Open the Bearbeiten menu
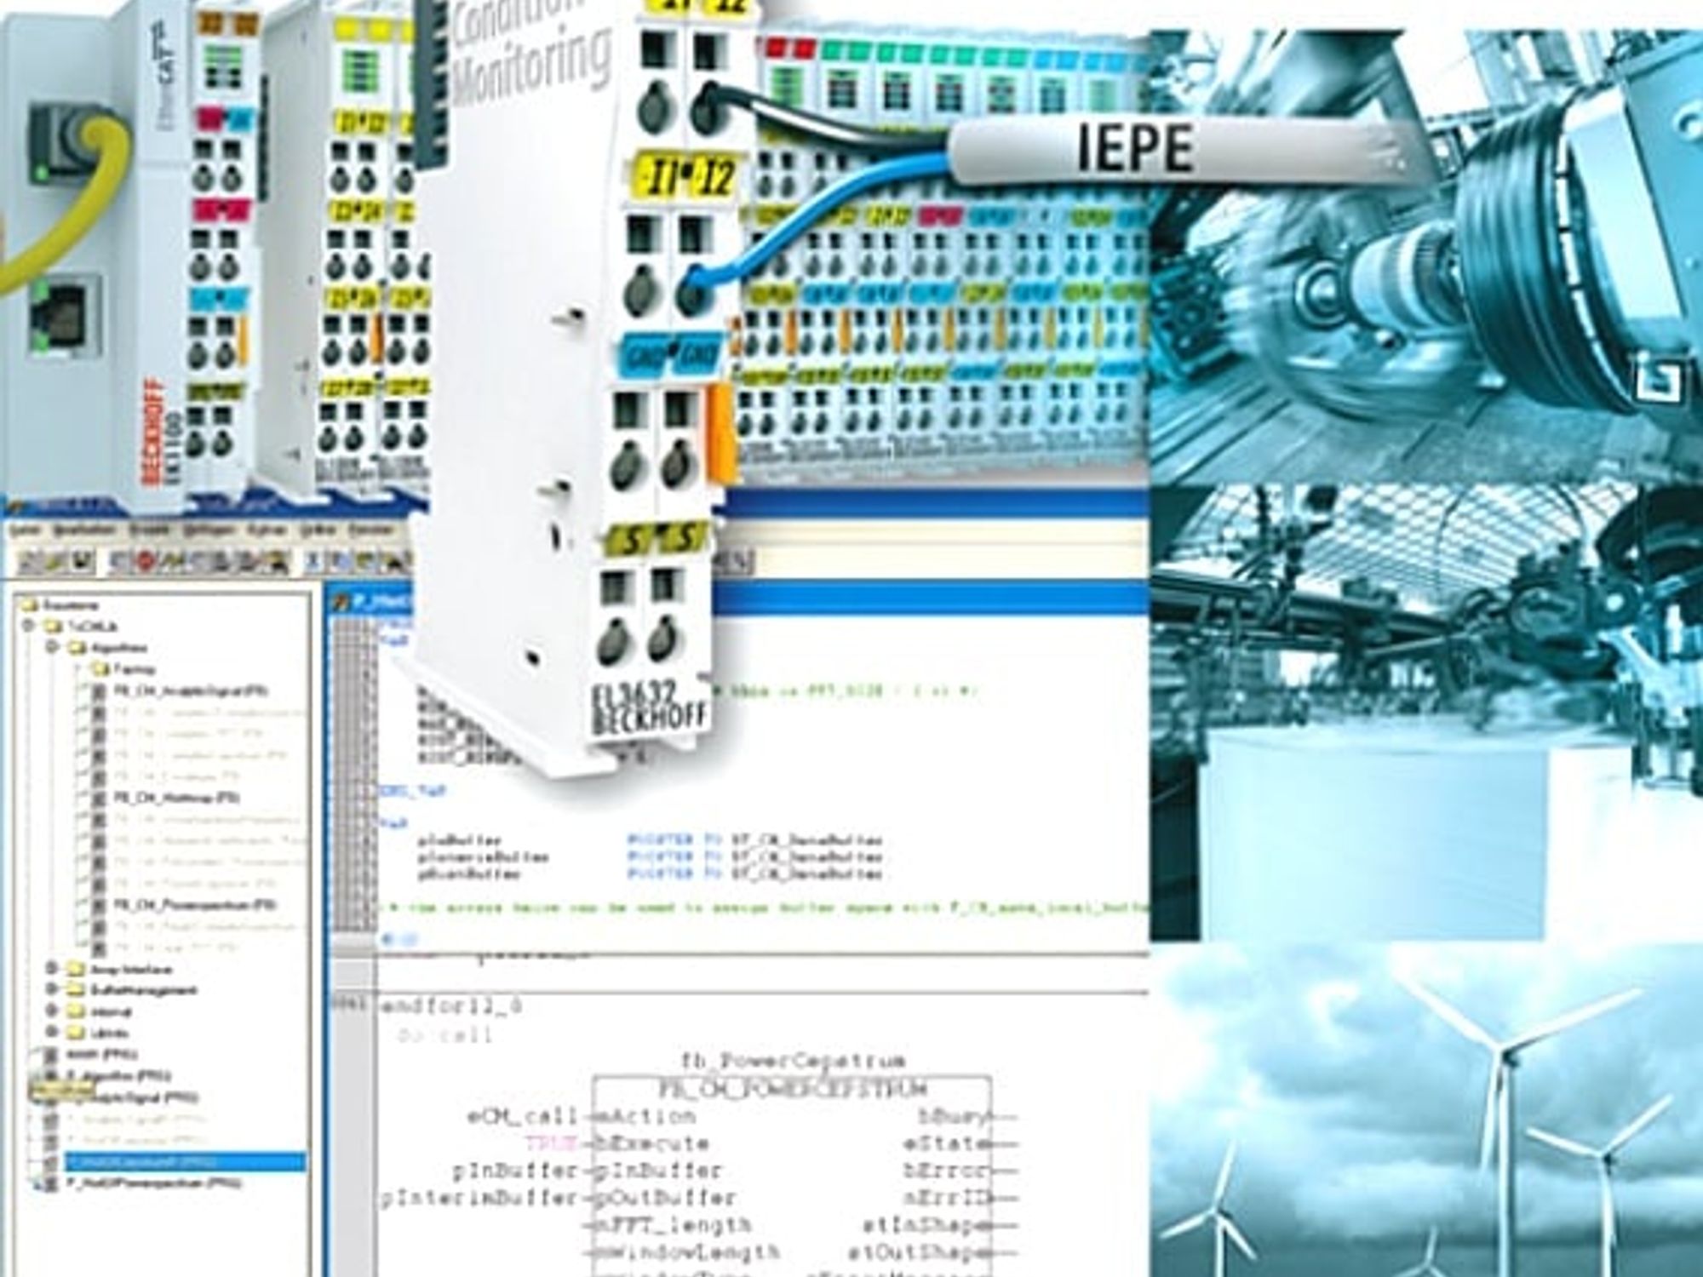The width and height of the screenshot is (1703, 1277). click(83, 530)
